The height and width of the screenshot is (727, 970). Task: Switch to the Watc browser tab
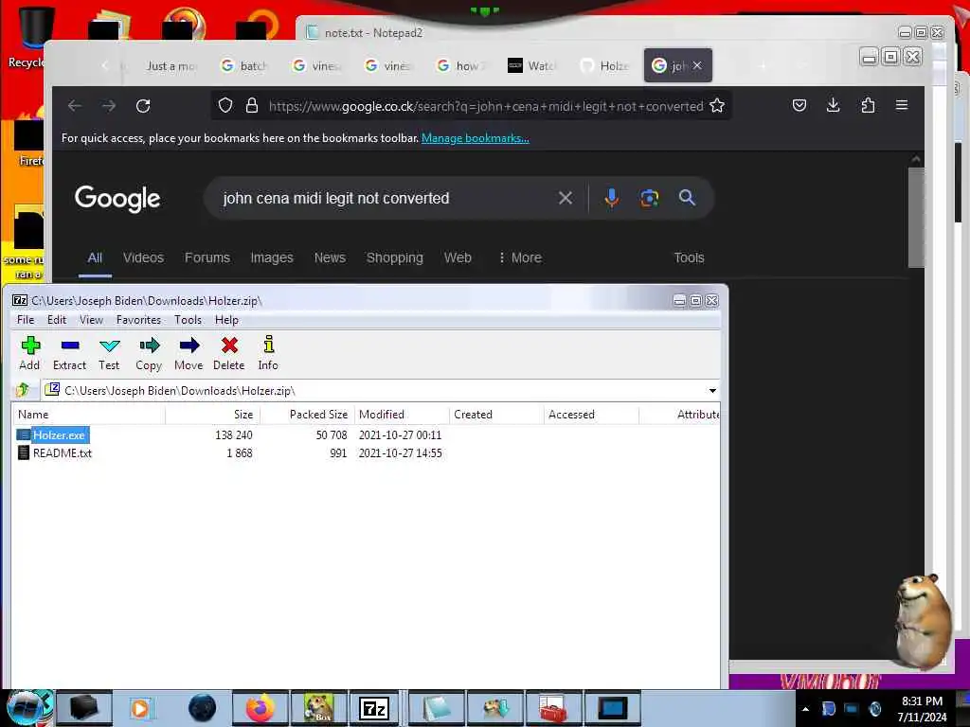click(532, 65)
